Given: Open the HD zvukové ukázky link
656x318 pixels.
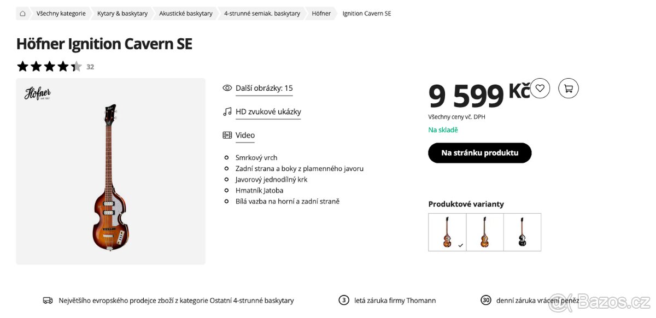Looking at the screenshot, I should (x=268, y=111).
